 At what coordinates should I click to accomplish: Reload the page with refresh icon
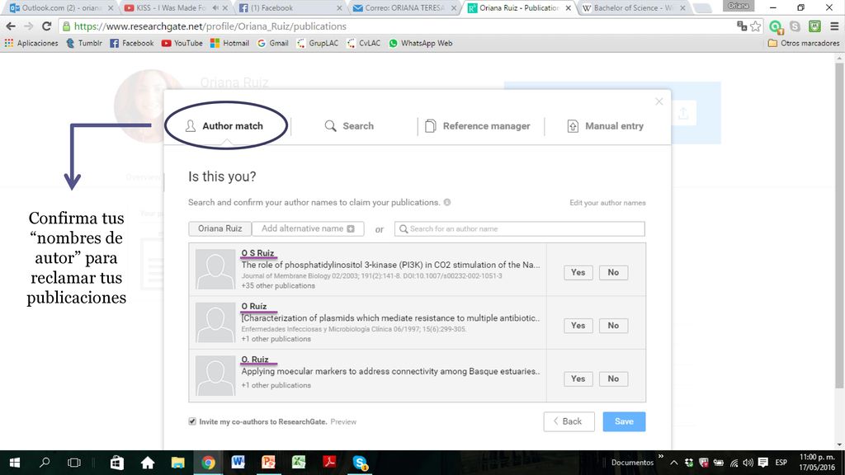click(x=46, y=26)
